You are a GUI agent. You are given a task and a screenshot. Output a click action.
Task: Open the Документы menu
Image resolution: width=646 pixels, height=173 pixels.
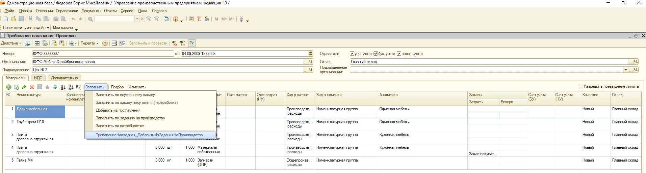pyautogui.click(x=91, y=11)
